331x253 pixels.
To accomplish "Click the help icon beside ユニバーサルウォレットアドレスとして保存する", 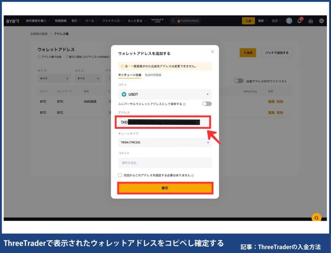I will click(184, 104).
